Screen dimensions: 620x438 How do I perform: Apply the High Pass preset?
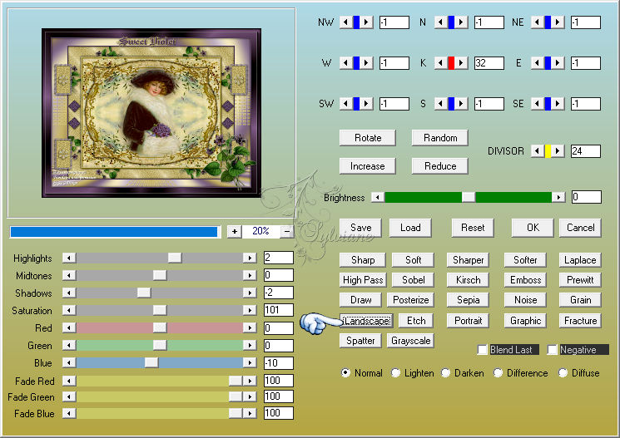(x=363, y=279)
